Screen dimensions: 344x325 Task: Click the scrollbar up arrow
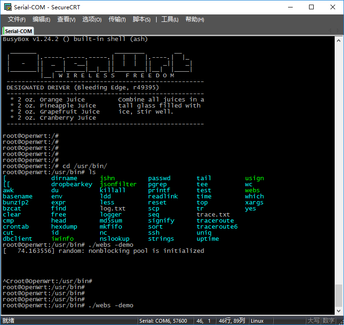click(x=339, y=41)
